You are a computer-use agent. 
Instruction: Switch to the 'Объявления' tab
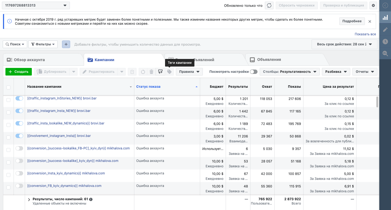[269, 60]
